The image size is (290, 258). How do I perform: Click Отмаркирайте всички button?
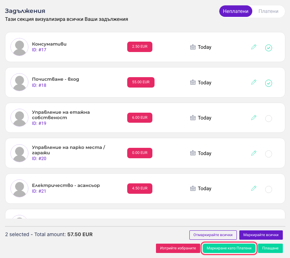pos(213,235)
